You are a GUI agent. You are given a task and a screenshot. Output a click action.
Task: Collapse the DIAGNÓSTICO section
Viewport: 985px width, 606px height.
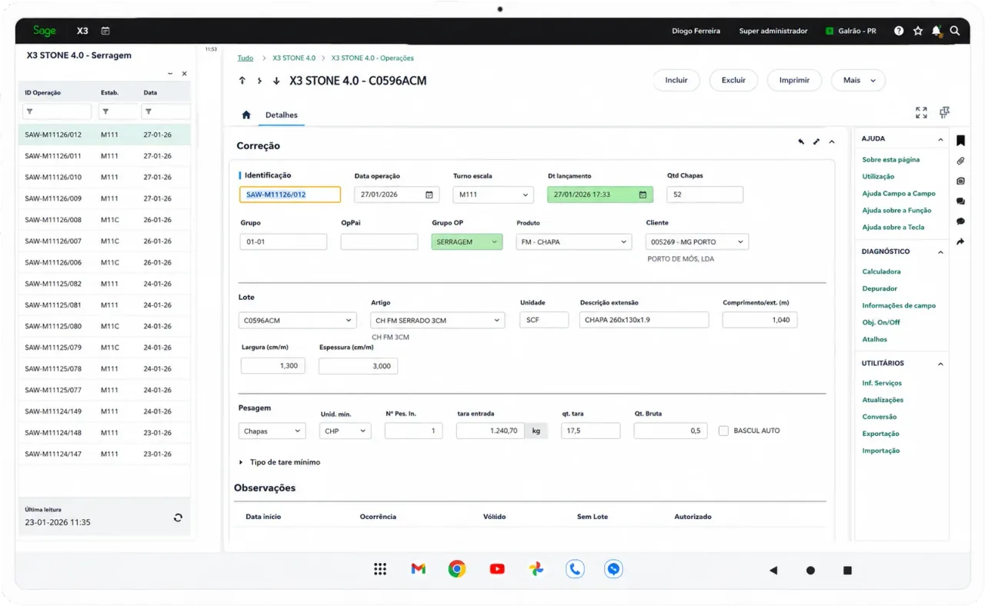point(940,252)
